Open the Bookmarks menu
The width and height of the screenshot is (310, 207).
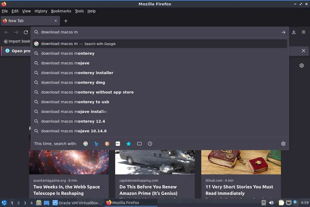[61, 11]
